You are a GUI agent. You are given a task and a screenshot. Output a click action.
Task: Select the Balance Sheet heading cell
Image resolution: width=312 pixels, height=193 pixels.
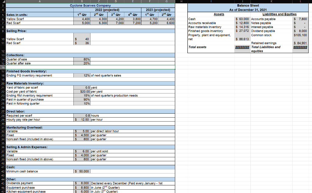click(x=247, y=5)
